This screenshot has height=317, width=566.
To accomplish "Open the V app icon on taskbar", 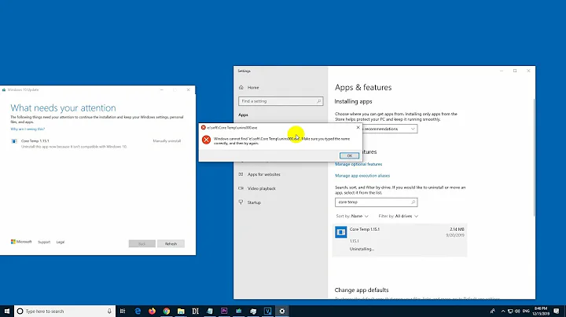I will point(267,311).
